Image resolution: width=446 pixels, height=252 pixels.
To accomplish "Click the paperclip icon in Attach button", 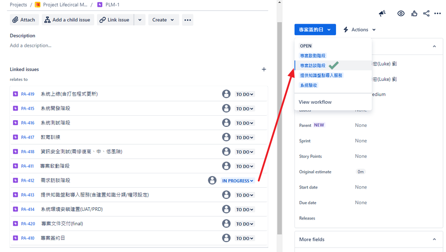I will (15, 20).
